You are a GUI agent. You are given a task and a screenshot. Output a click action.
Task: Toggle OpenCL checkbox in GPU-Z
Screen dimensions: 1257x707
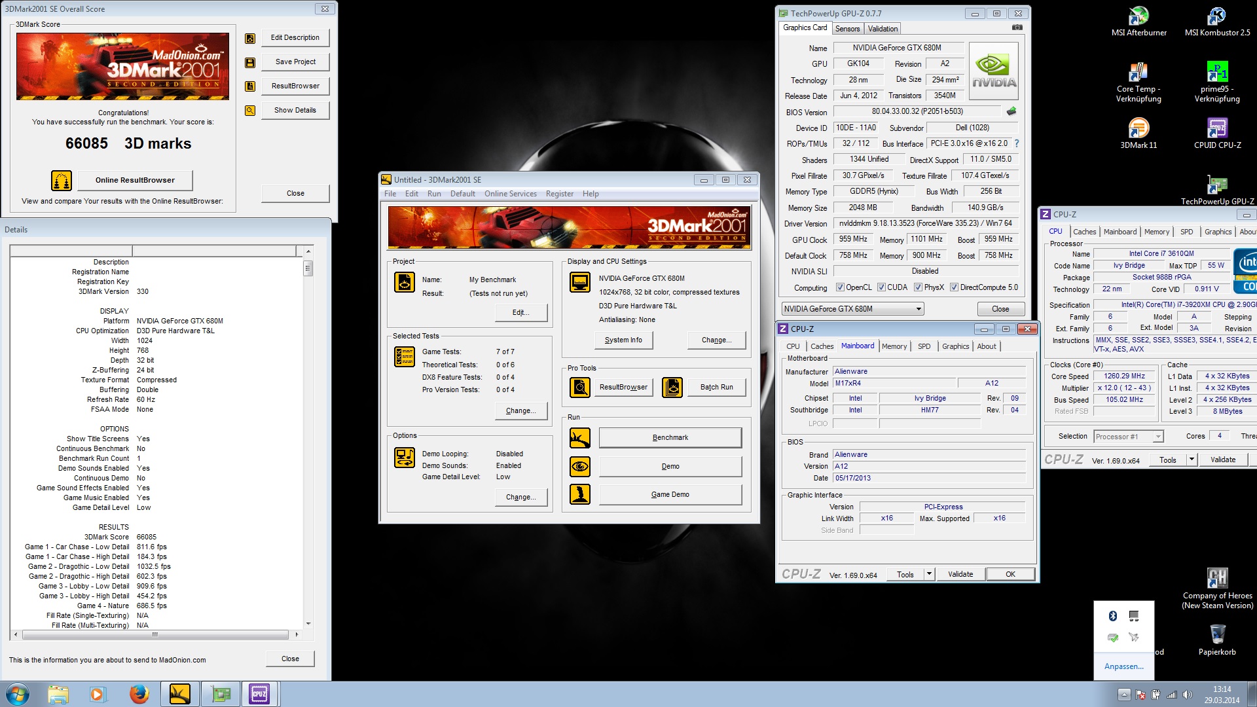tap(840, 287)
